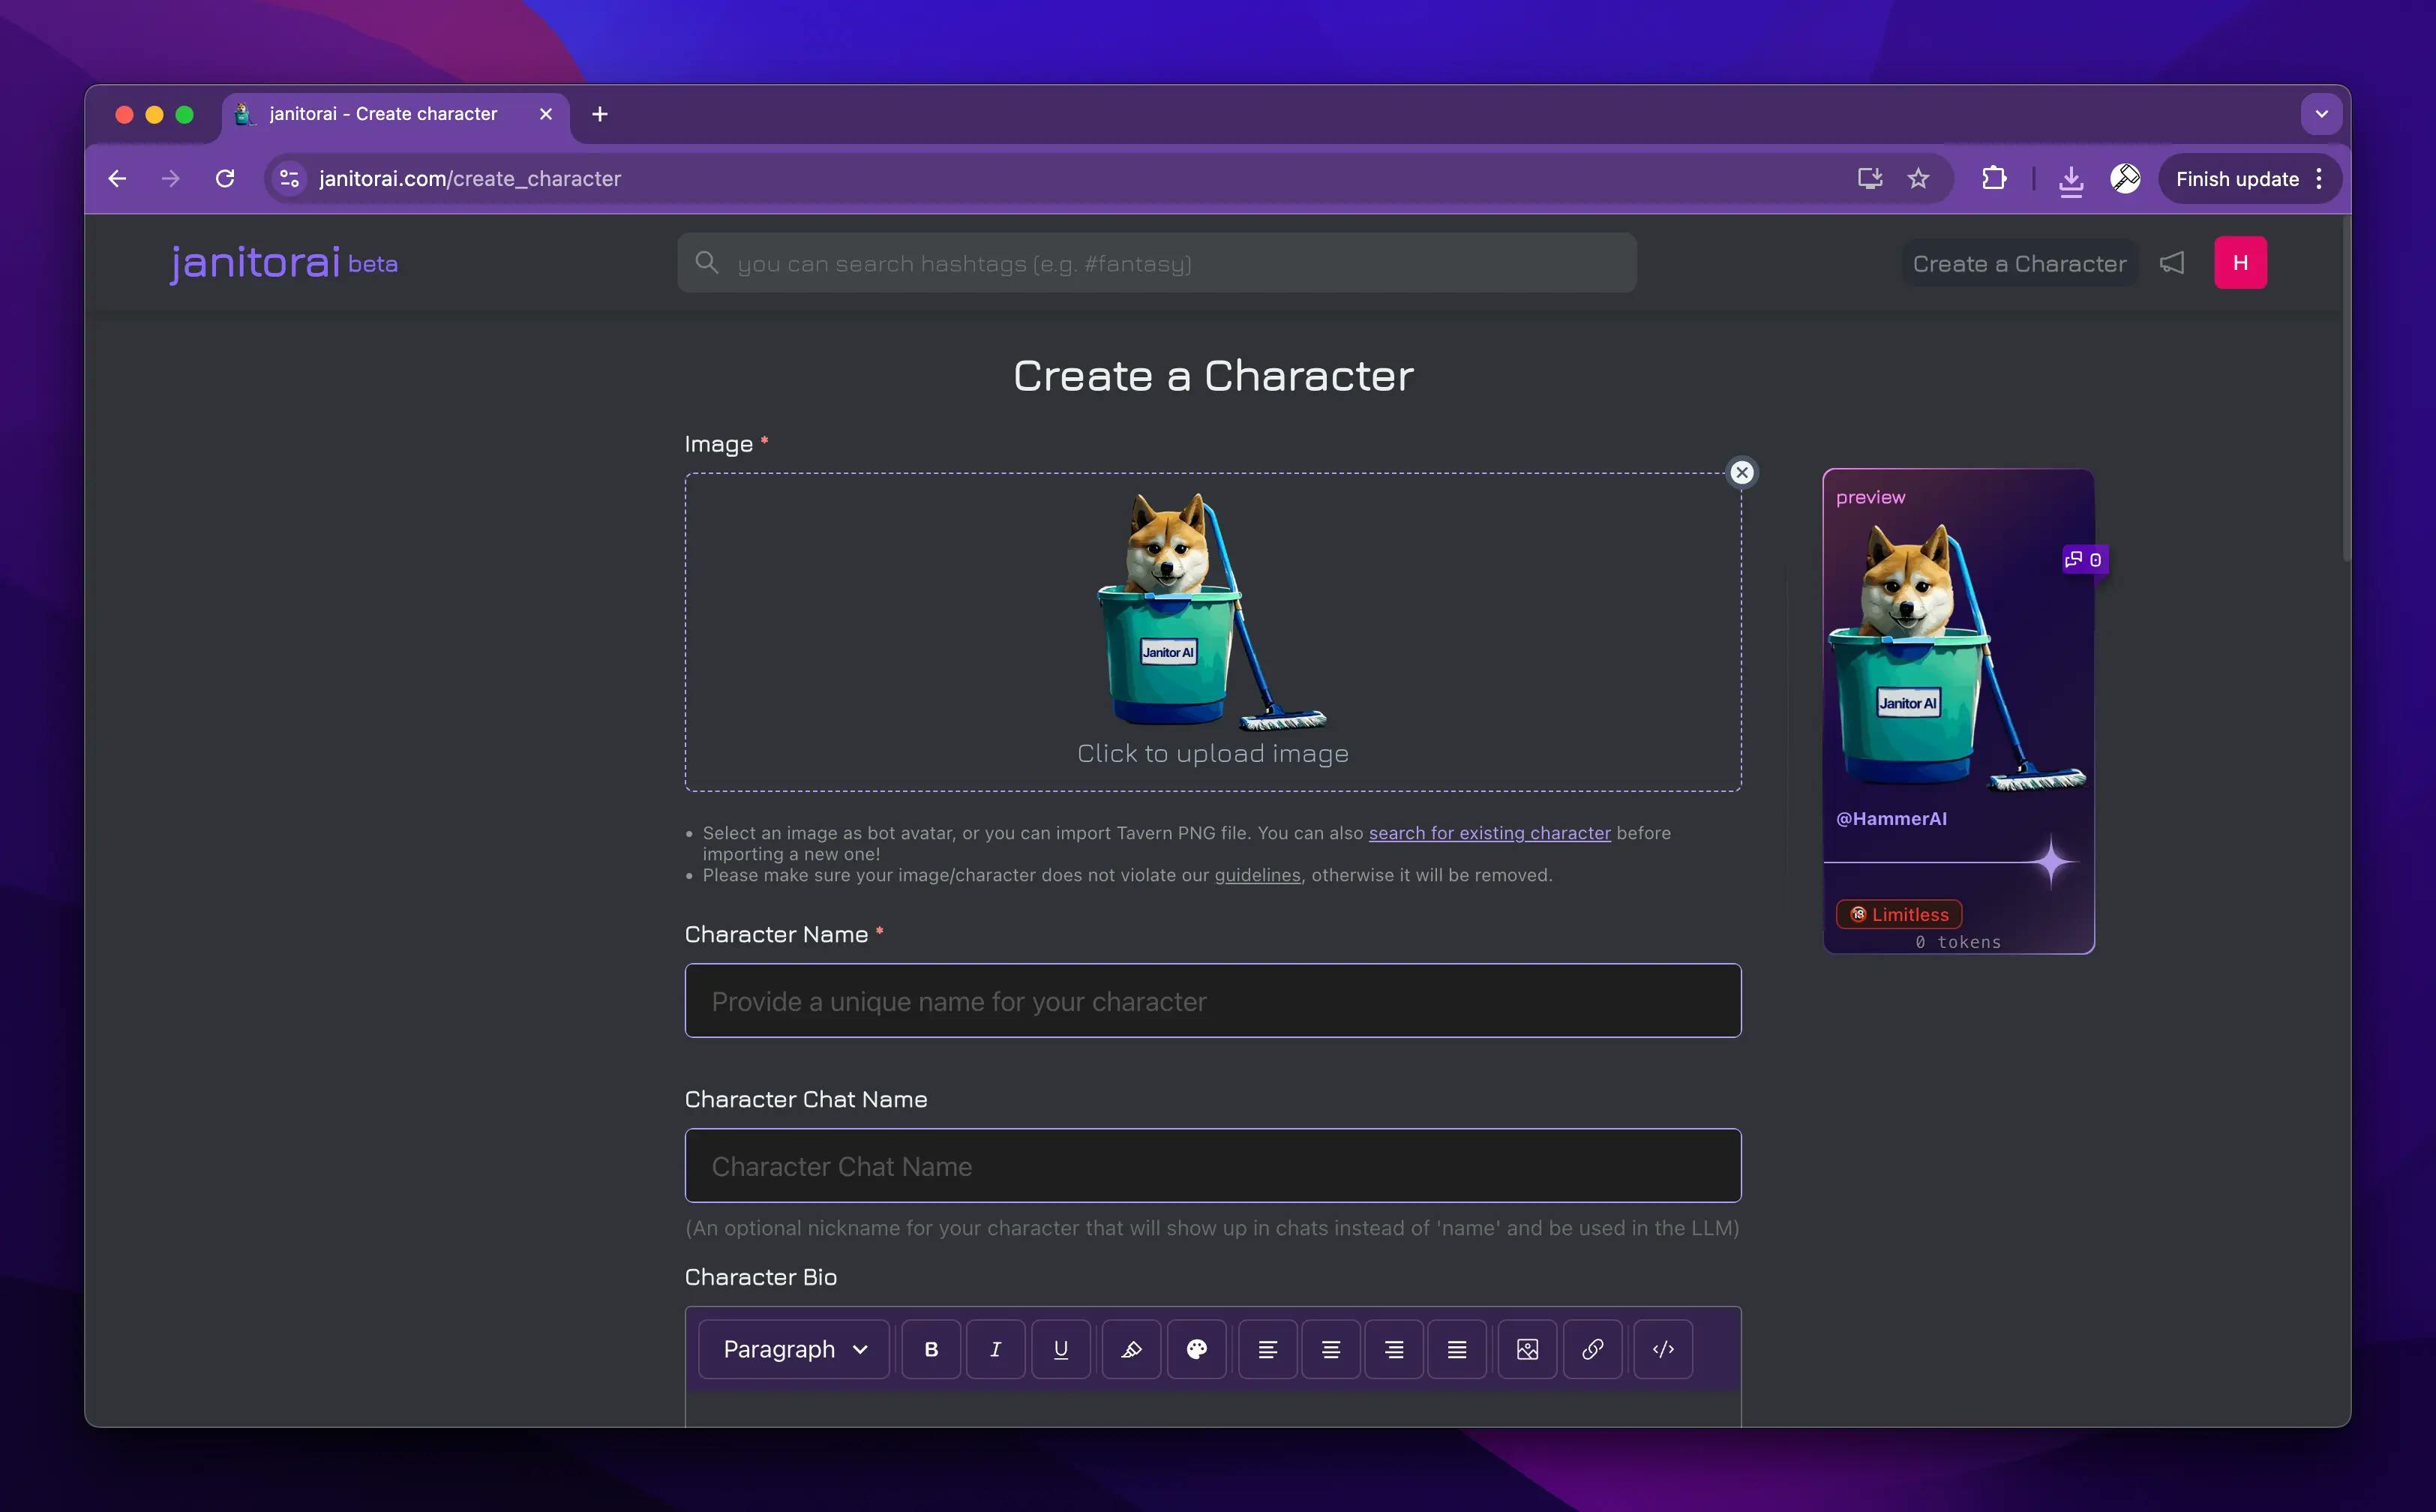This screenshot has width=2436, height=1512.
Task: Click the Character Name input field
Action: 1213,1000
